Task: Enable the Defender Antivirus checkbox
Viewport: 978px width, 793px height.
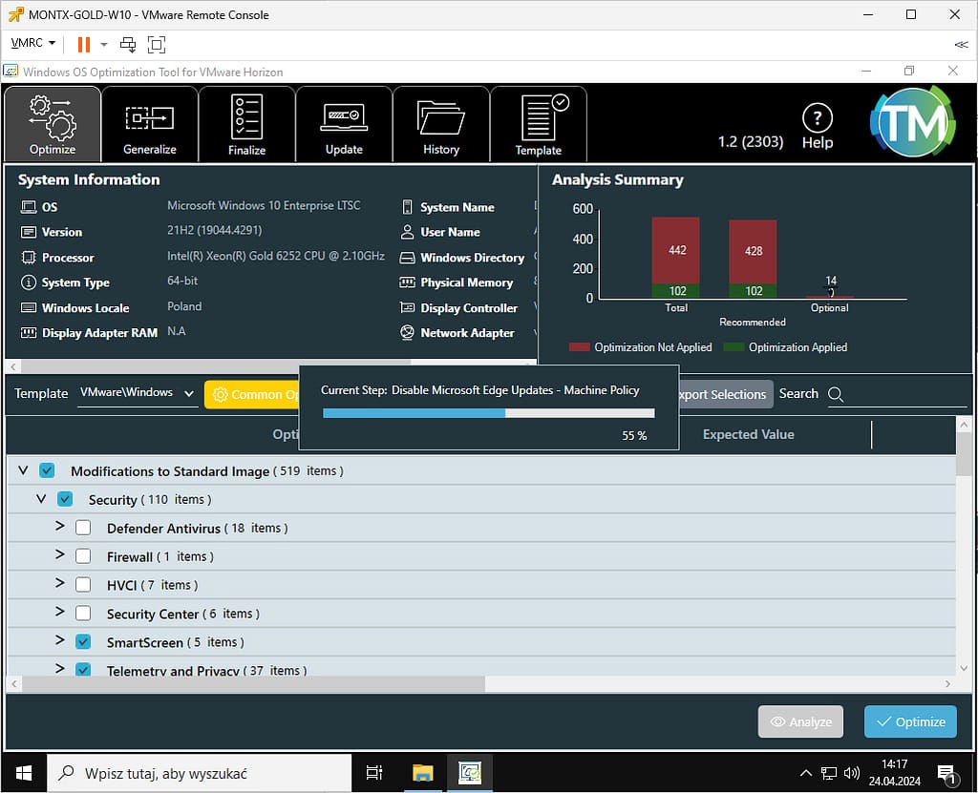Action: coord(83,528)
